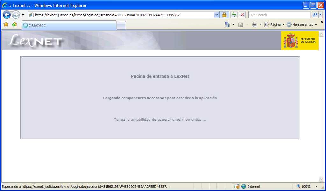Image resolution: width=326 pixels, height=191 pixels.
Task: Click inside the Live Search field
Action: [x=279, y=15]
